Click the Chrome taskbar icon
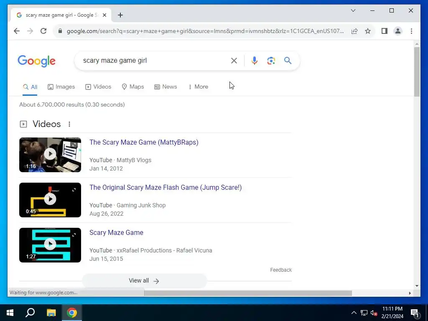The height and width of the screenshot is (321, 428). pos(72,313)
